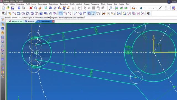Open a file using the folder icon
The height and width of the screenshot is (100, 177).
click(8, 8)
